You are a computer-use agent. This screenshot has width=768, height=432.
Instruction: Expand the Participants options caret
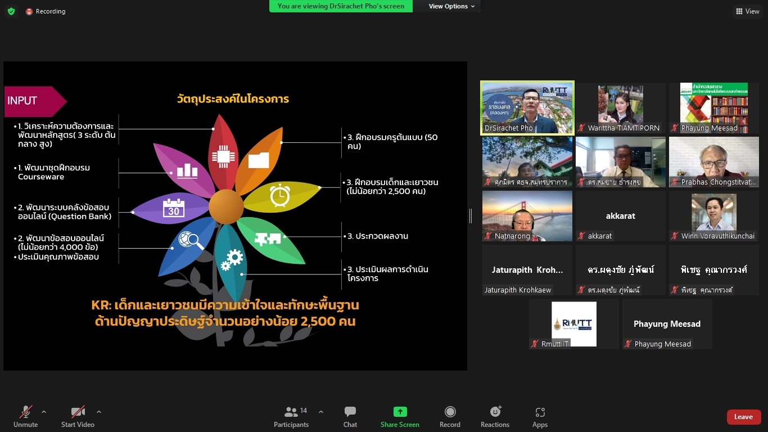[x=321, y=412]
